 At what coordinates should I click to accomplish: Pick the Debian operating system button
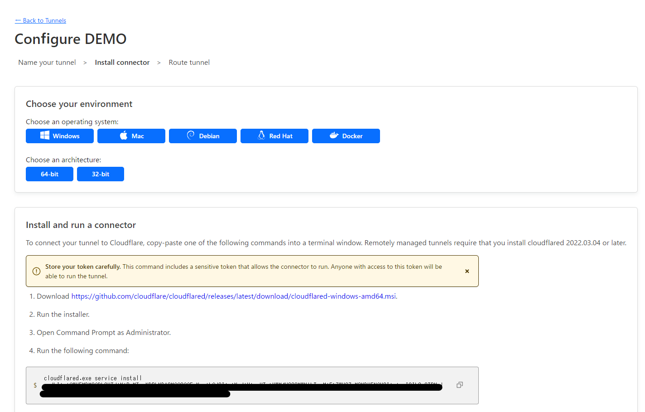click(x=203, y=136)
